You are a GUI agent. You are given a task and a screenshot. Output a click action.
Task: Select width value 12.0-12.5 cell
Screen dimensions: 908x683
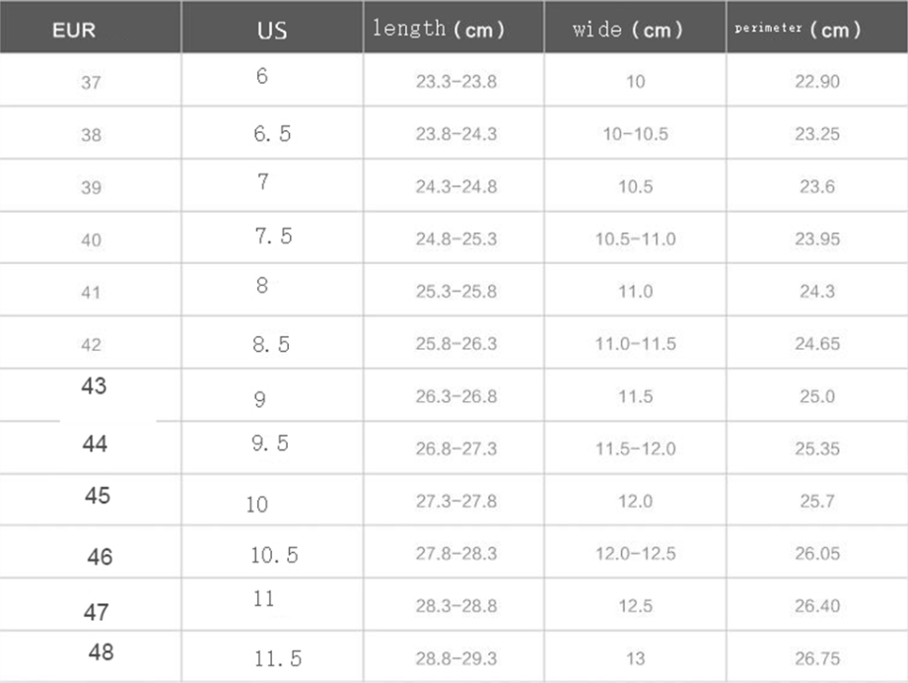(x=635, y=553)
